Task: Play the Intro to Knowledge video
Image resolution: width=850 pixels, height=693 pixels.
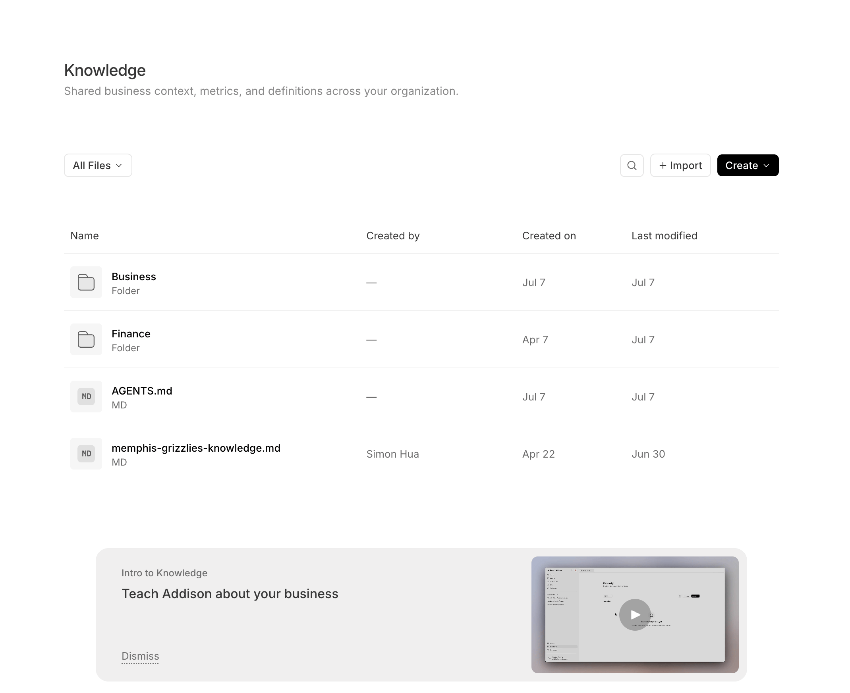Action: click(x=635, y=615)
